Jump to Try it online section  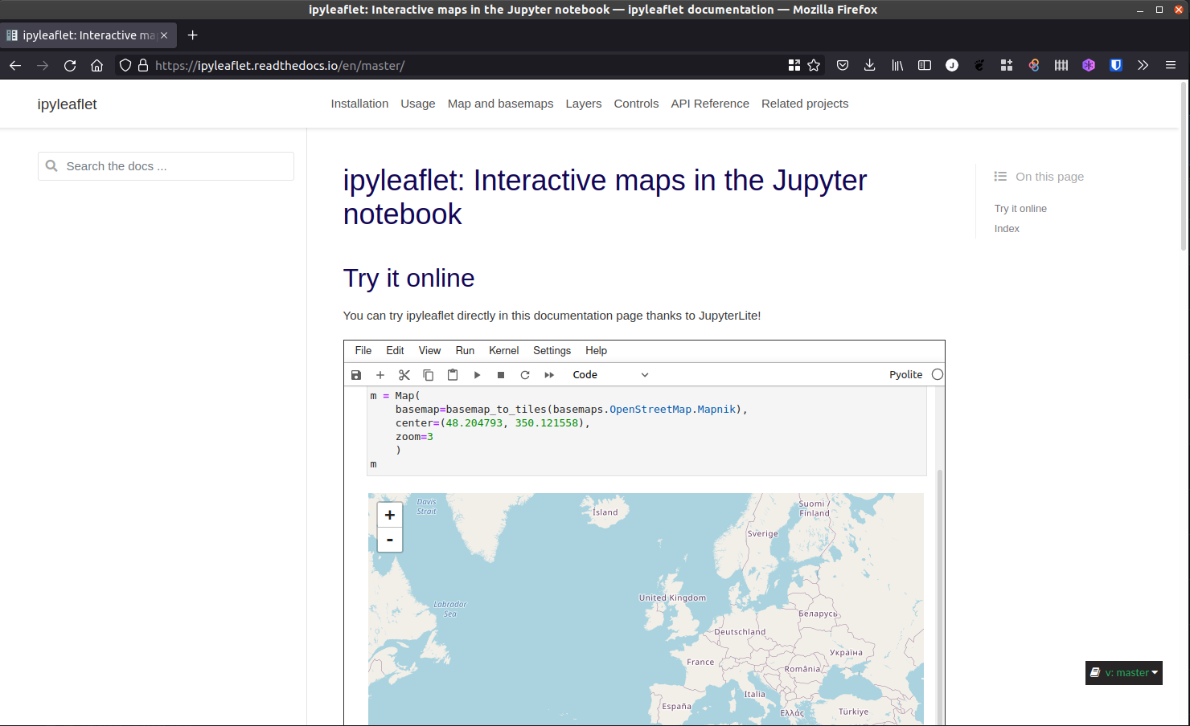pos(1020,209)
